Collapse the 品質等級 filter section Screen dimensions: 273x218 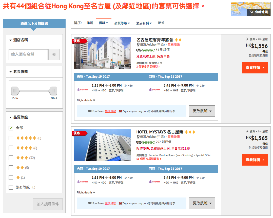[x=34, y=117]
